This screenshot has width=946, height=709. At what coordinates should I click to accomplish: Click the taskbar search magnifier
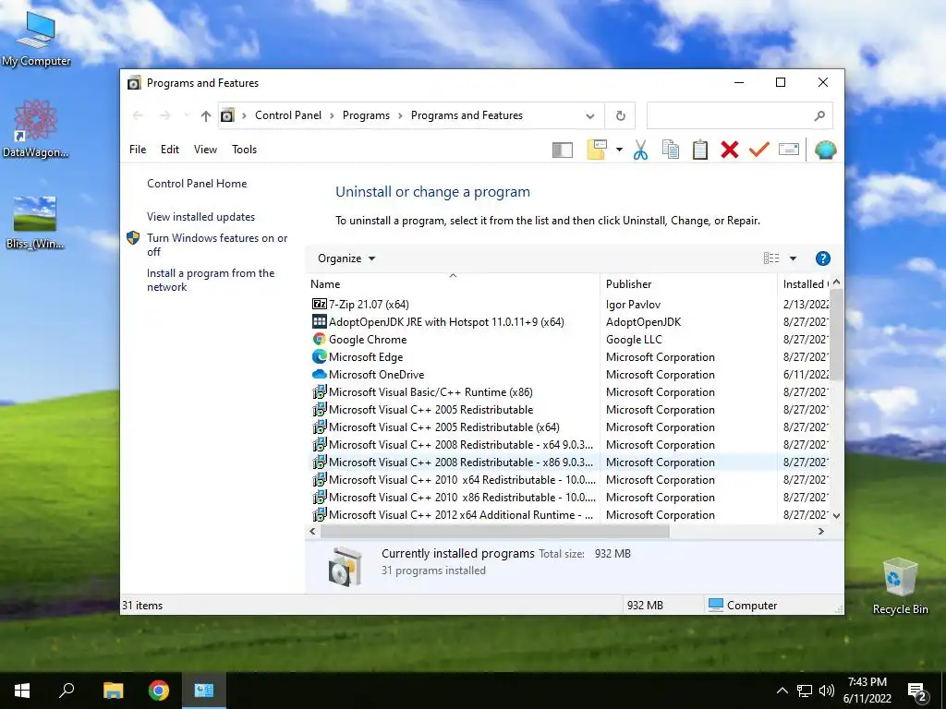pos(67,691)
